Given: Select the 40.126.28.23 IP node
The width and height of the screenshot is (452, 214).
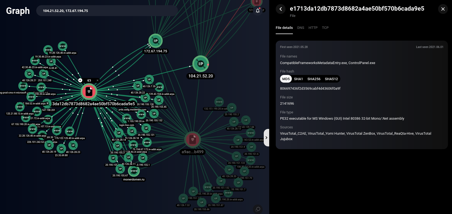Looking at the screenshot, I should 73,145.
